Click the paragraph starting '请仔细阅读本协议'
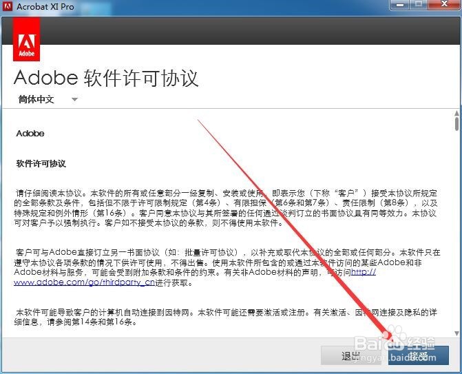The width and height of the screenshot is (462, 374). coord(226,208)
